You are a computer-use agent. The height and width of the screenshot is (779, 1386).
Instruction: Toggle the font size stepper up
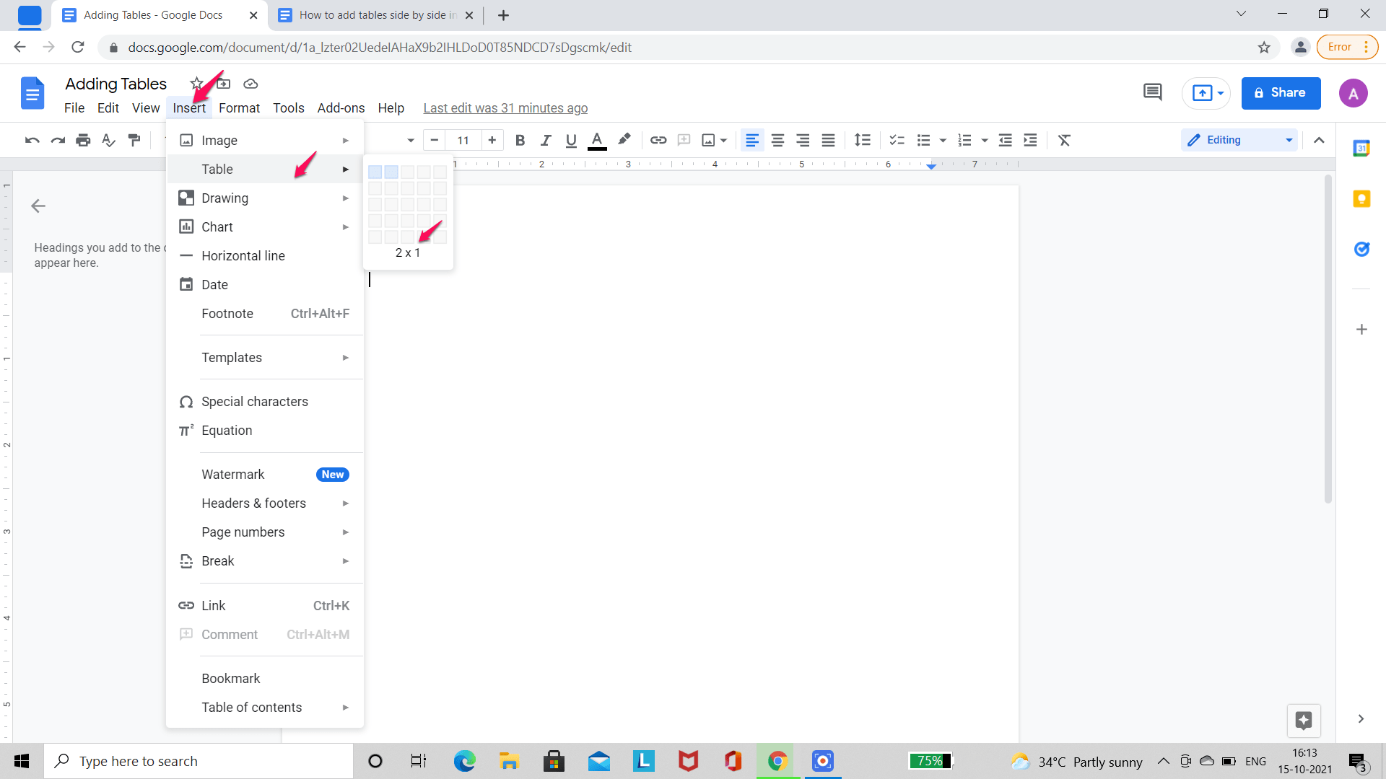pyautogui.click(x=492, y=140)
